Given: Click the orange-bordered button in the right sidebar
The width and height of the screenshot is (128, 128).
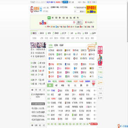Looking at the screenshot, I should 100,82.
